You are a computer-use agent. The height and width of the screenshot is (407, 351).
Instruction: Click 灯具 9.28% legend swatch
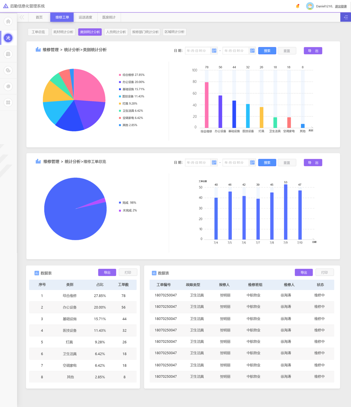(x=120, y=104)
